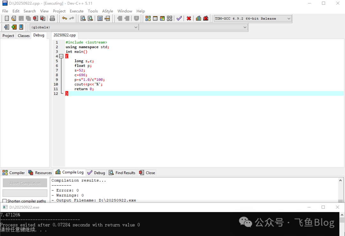Screen dimensions: 345x236
Task: Click line number 12 in the gutter
Action: tap(56, 94)
